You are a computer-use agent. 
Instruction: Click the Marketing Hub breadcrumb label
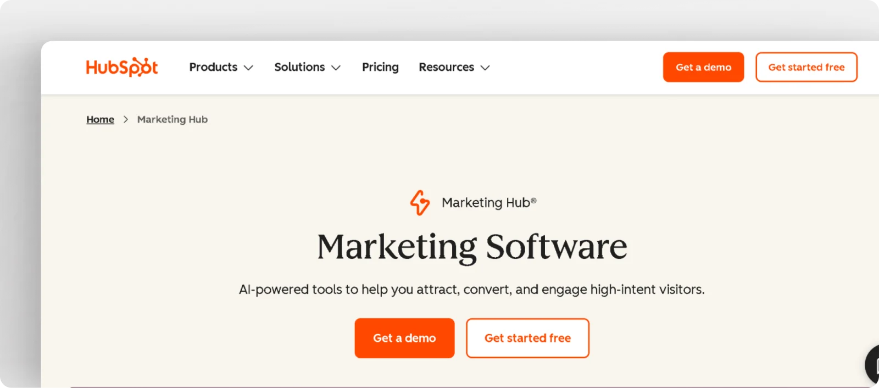tap(172, 119)
